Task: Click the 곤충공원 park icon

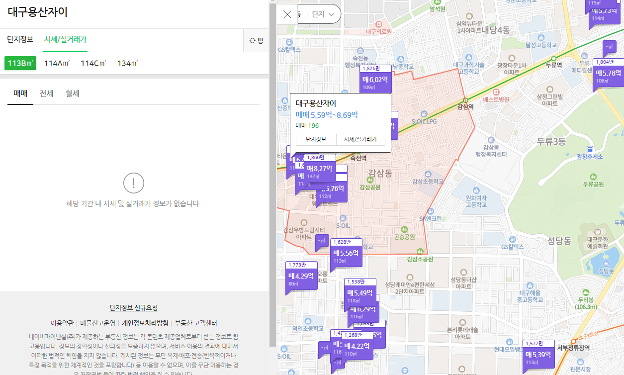Action: tap(404, 229)
